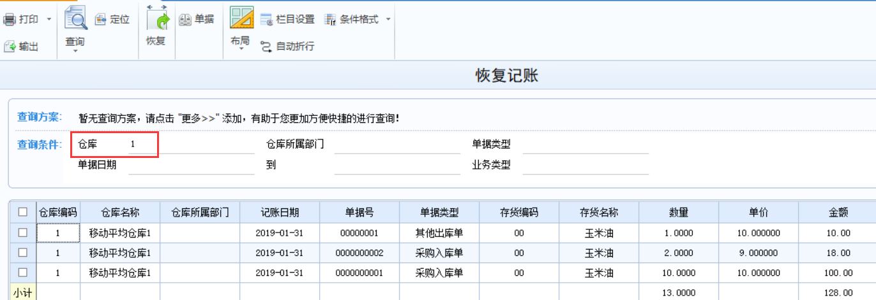
Task: Click the 定位 (locate) icon
Action: 101,20
